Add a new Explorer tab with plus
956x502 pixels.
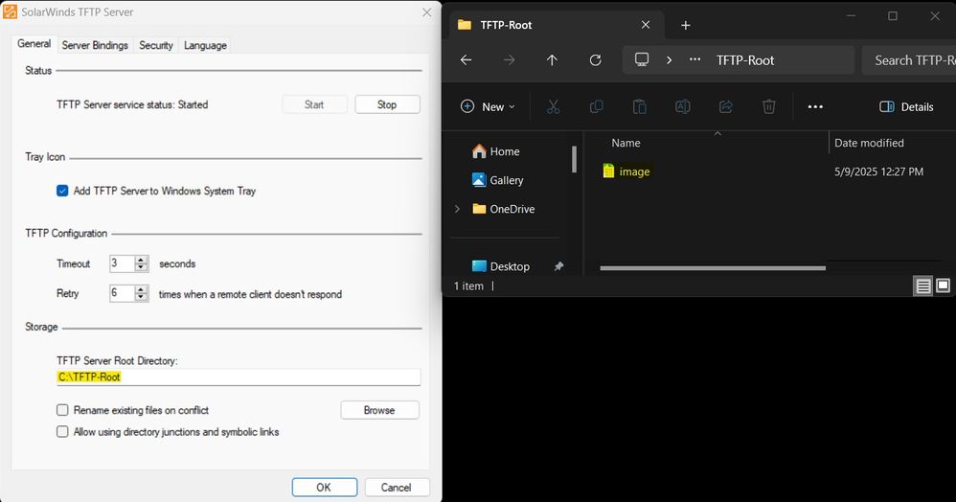(x=685, y=25)
